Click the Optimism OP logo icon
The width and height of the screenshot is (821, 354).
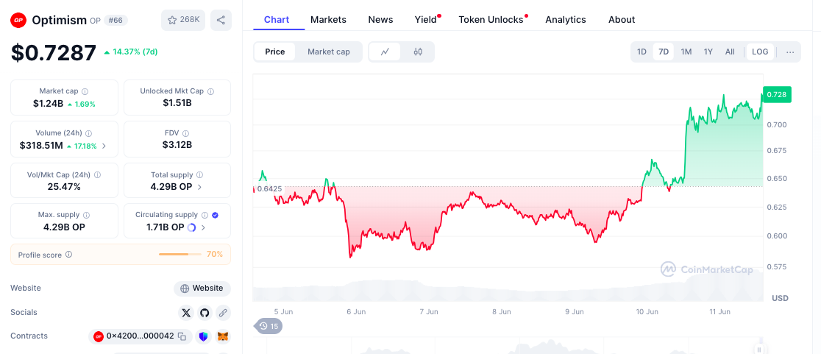[18, 21]
